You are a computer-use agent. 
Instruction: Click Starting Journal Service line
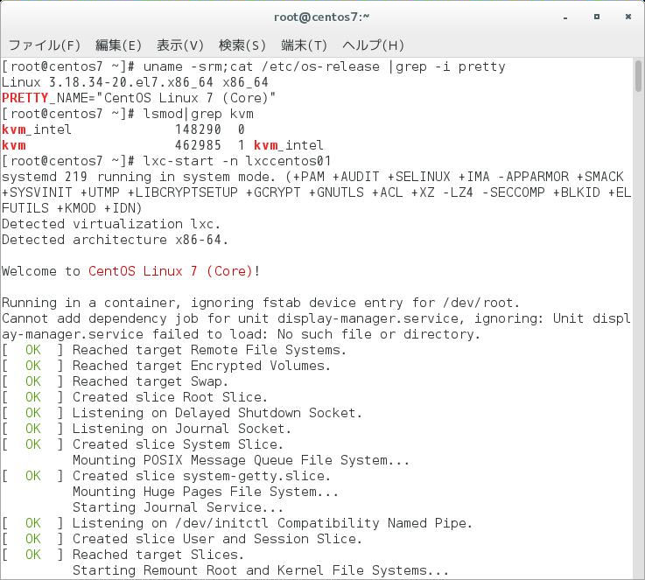coord(179,507)
